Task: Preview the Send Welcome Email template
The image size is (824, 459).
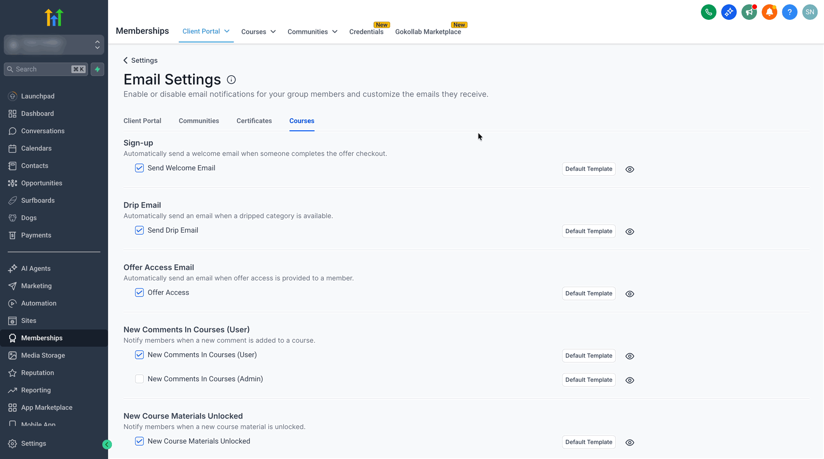Action: click(x=630, y=169)
